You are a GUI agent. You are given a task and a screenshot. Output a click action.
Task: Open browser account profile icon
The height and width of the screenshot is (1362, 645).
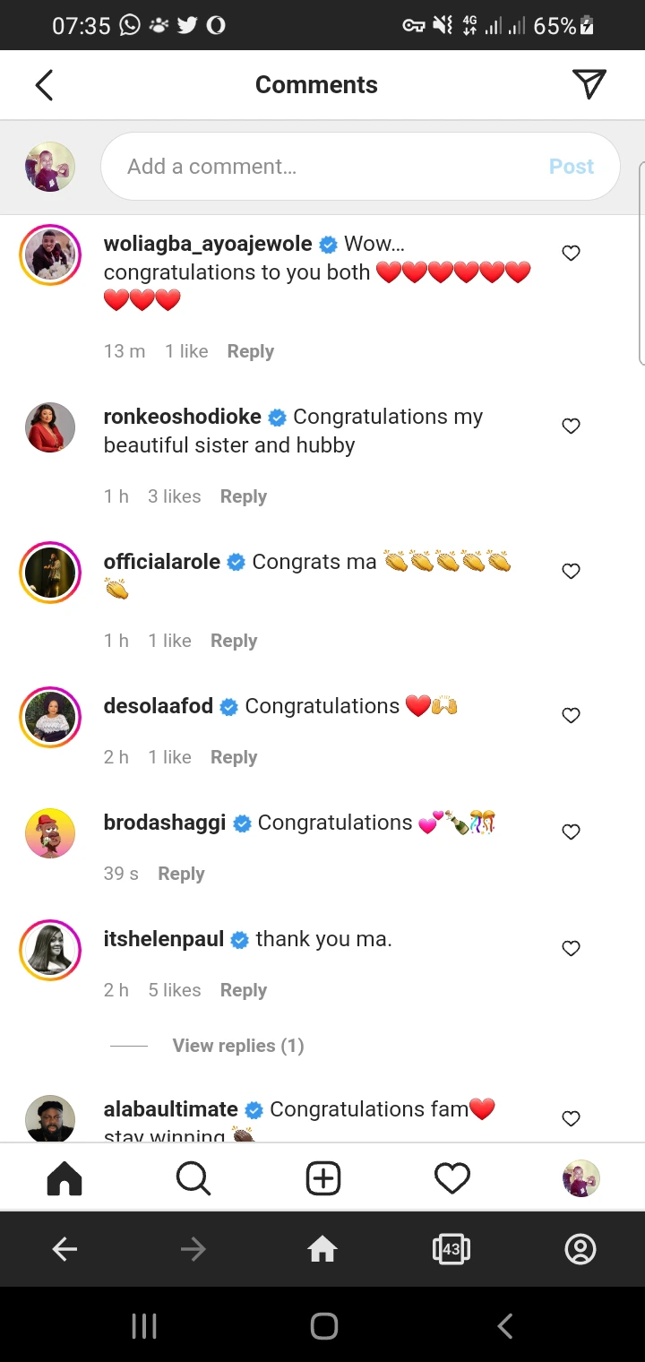point(580,1249)
